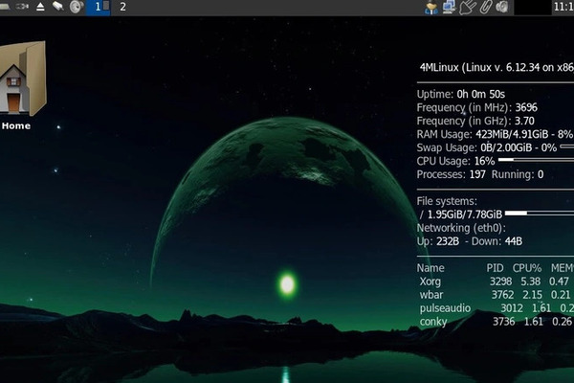Click the camera-shaped icon in top bar
574x383 pixels.
coord(23,7)
